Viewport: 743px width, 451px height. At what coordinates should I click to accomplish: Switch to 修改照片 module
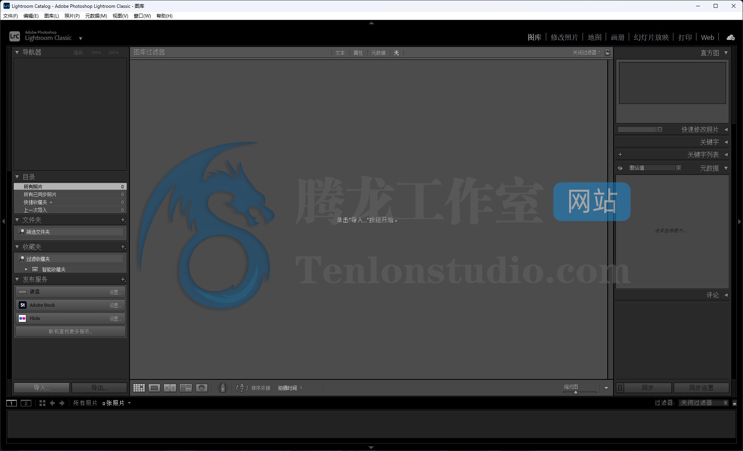pos(564,38)
